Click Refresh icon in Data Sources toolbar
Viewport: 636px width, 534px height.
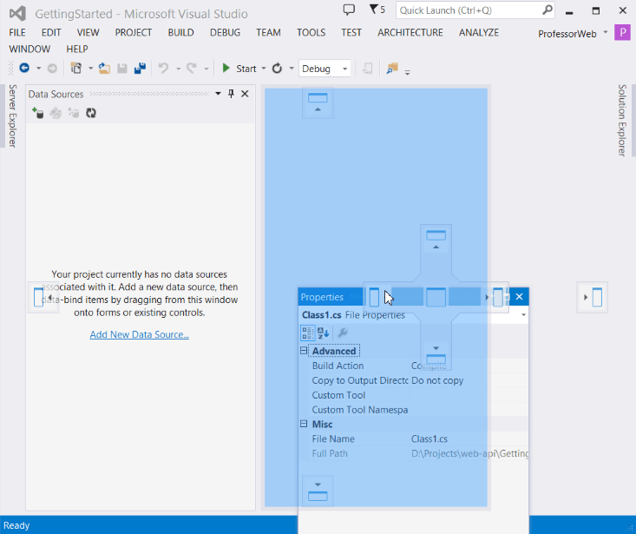coord(91,113)
